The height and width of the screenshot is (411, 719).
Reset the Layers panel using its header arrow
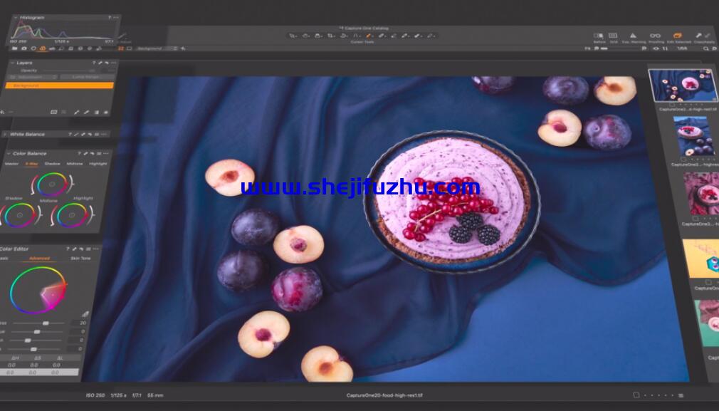106,63
